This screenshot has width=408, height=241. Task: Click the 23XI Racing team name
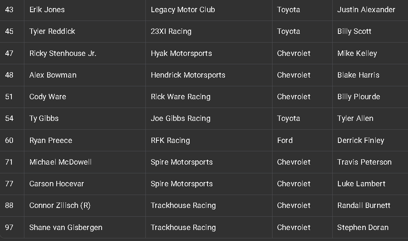(x=171, y=32)
